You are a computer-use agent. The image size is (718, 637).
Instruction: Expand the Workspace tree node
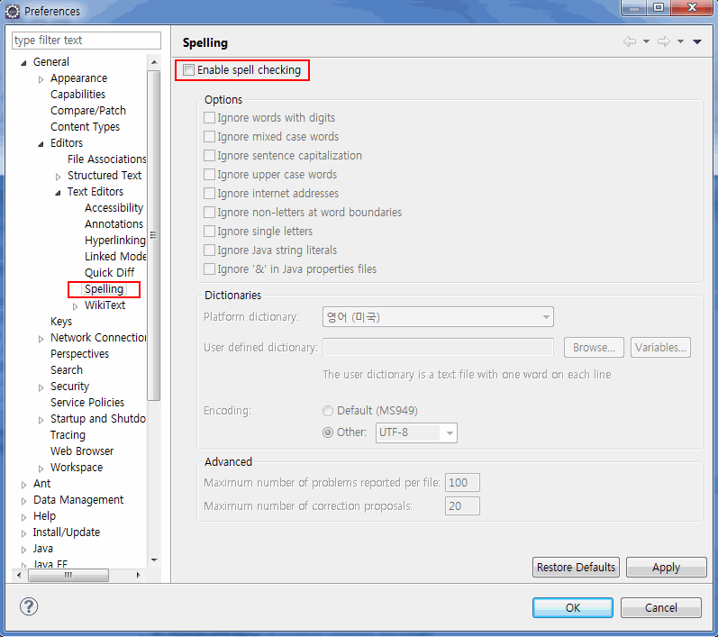(x=41, y=468)
